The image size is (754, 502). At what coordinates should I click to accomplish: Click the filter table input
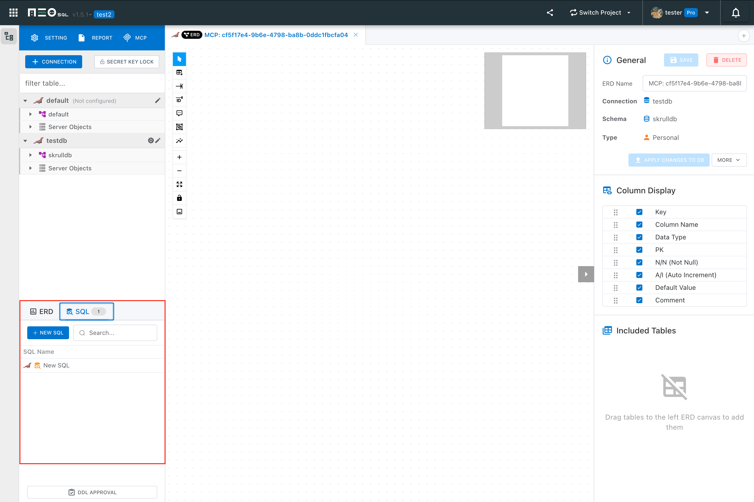(92, 83)
